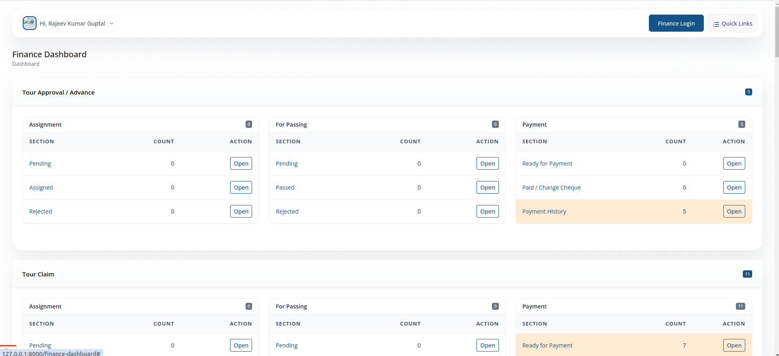Screen dimensions: 779x356
Task: Click Ready for Payment link in Tour Claim
Action: [547, 345]
